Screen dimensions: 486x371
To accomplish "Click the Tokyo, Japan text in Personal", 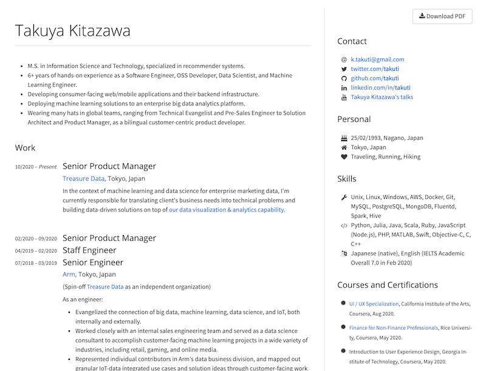I will (368, 147).
